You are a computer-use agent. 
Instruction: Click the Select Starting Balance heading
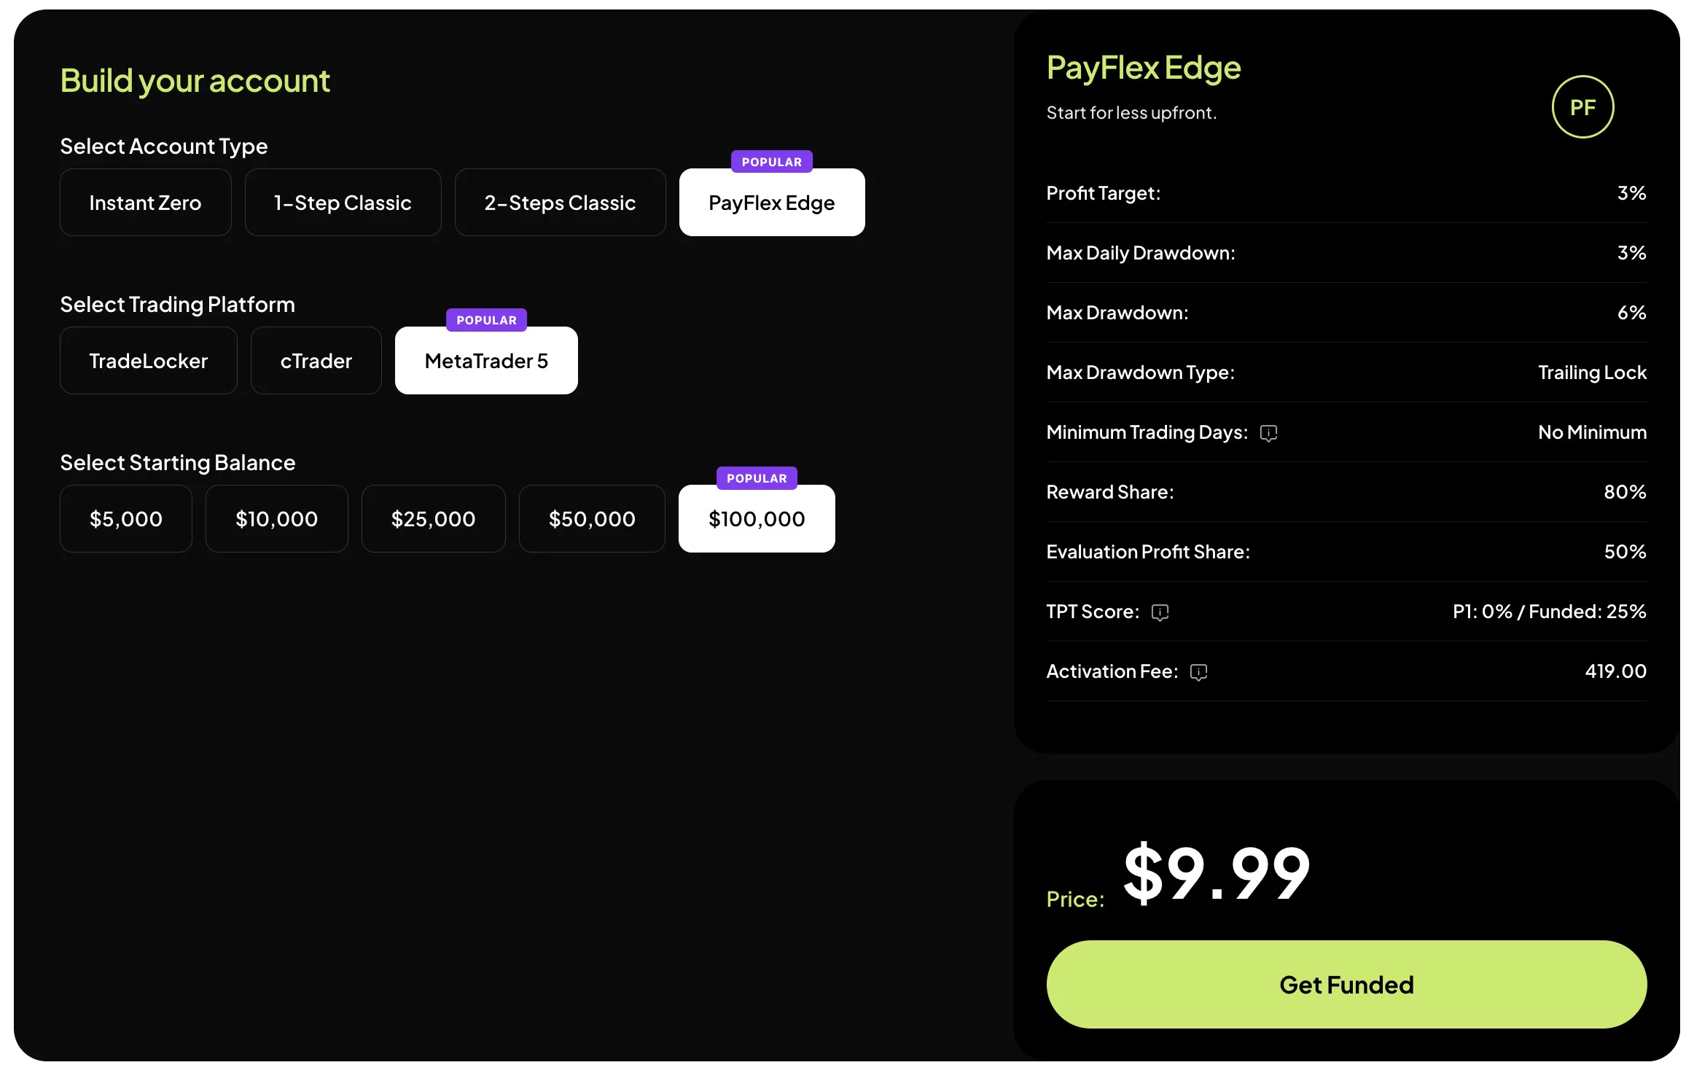click(177, 463)
